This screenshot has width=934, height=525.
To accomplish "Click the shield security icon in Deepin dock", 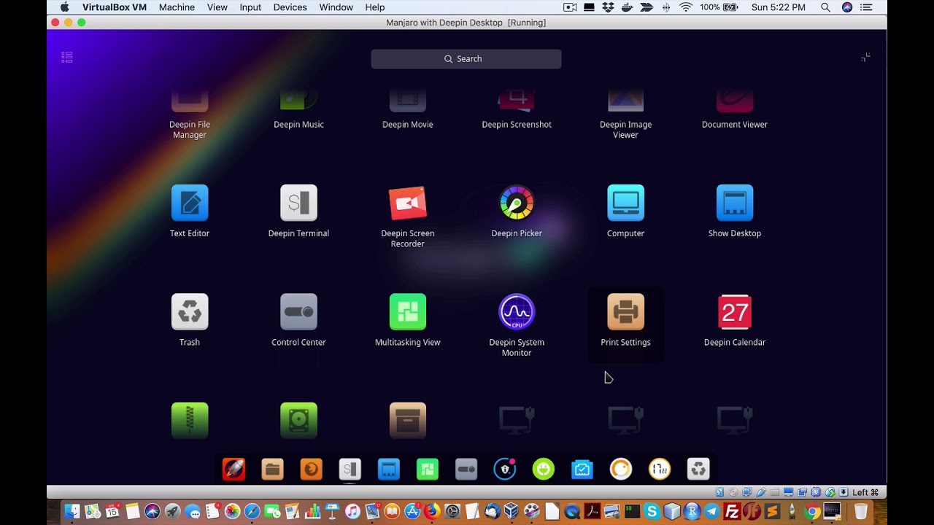I will pyautogui.click(x=505, y=469).
